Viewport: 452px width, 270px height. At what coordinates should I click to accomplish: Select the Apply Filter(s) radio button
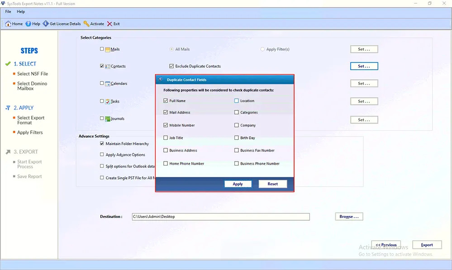pos(262,49)
